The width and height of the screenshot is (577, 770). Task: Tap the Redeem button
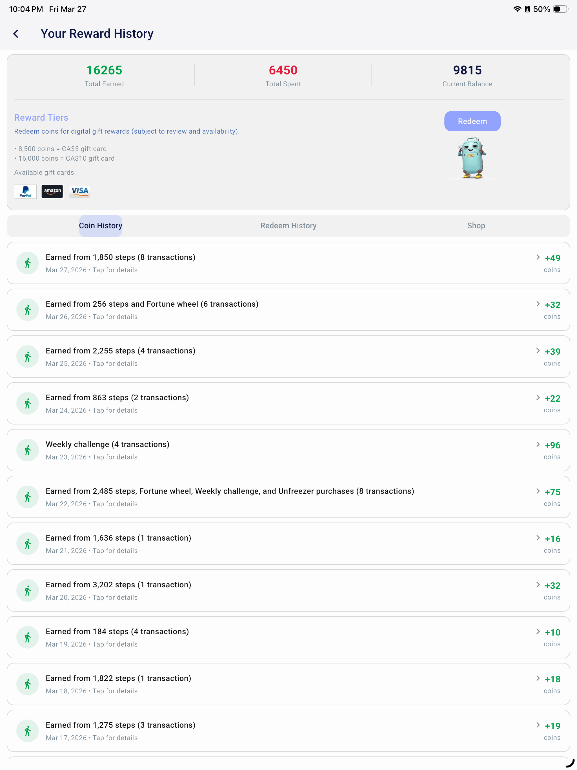pyautogui.click(x=472, y=121)
